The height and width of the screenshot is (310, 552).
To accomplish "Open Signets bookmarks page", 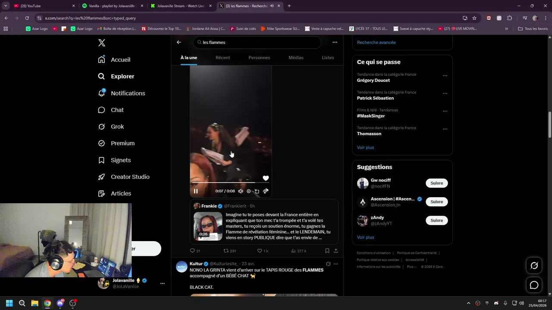I will coord(114,160).
